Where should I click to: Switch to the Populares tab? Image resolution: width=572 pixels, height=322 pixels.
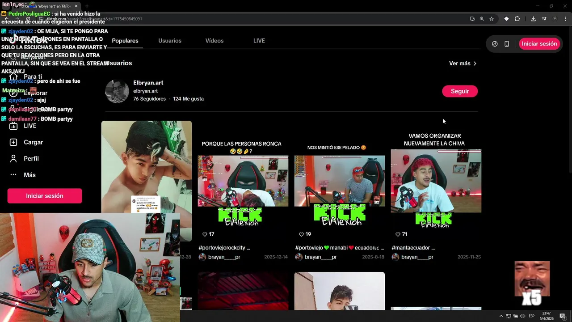point(125,41)
